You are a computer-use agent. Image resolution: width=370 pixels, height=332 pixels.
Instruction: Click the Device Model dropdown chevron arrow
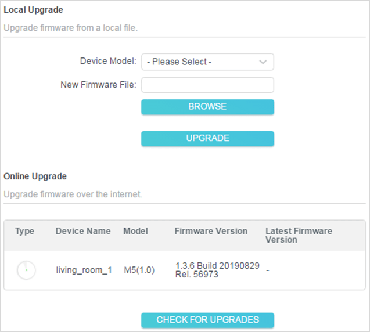263,62
